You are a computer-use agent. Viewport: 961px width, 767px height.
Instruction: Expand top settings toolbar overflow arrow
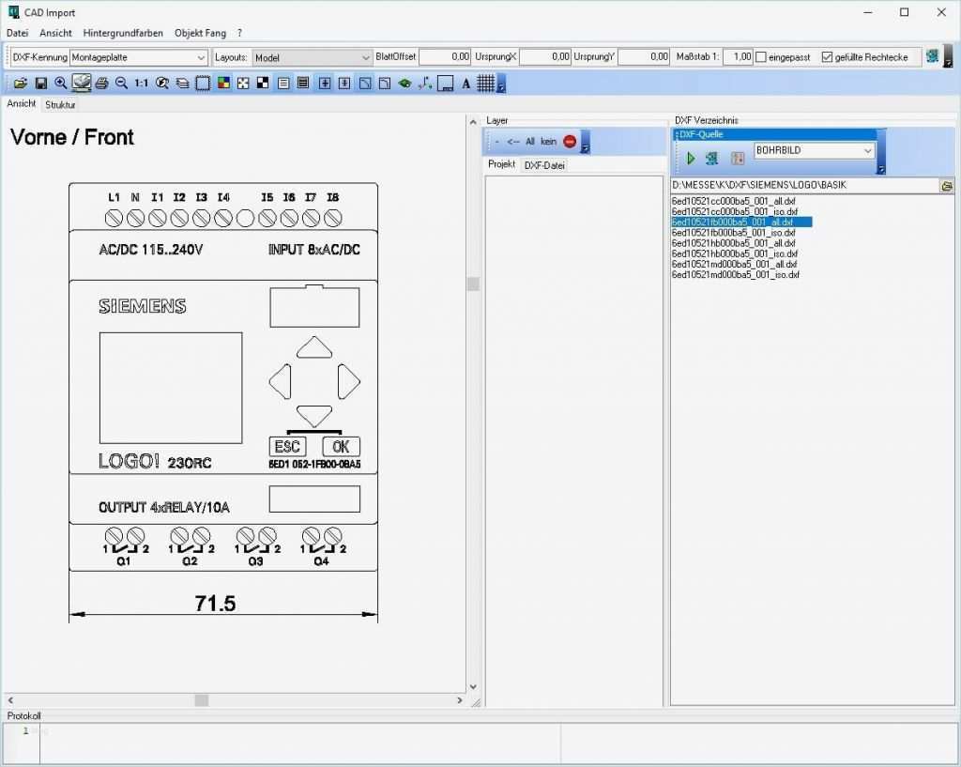click(x=948, y=57)
